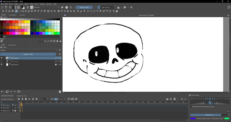Open the Filter menu
Viewport: 231px width, 122px height.
[x=32, y=4]
